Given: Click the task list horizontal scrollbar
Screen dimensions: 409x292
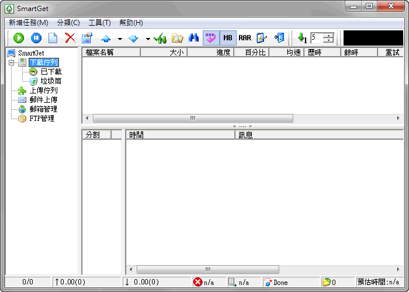Looking at the screenshot, I should [x=193, y=118].
